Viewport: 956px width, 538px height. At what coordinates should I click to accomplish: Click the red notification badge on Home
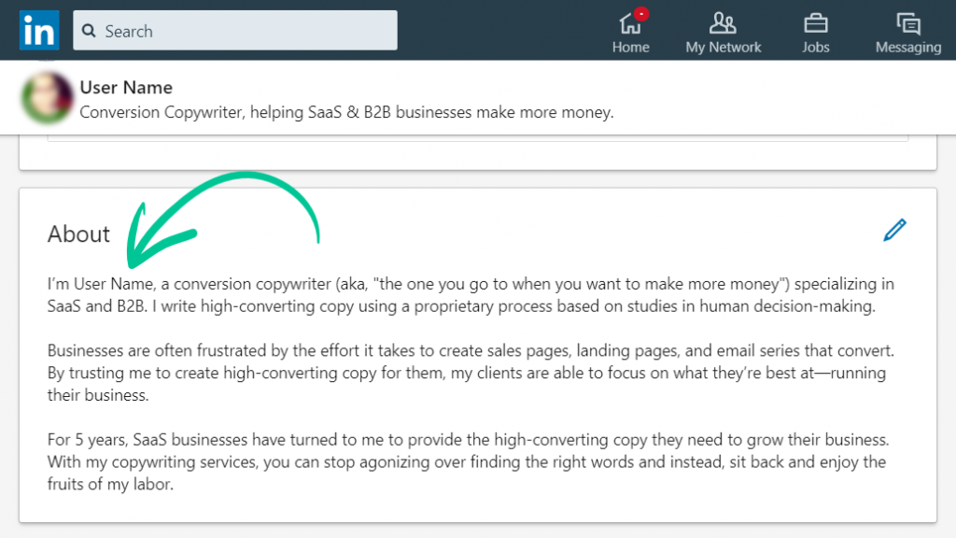pyautogui.click(x=640, y=13)
